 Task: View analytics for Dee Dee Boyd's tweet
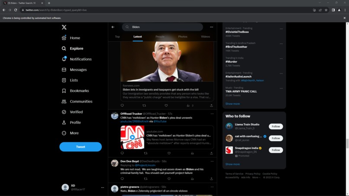pos(192,179)
